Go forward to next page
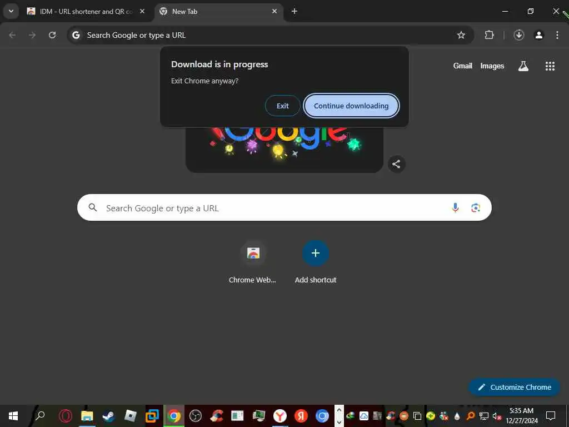This screenshot has width=569, height=427. click(x=32, y=35)
